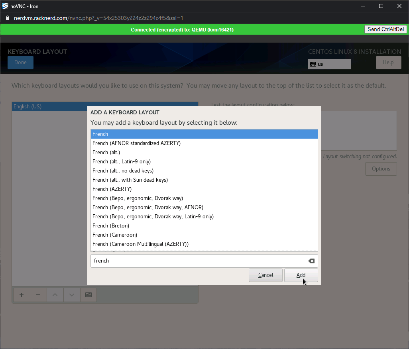Click the us keyboard indicator in the header

pos(329,64)
